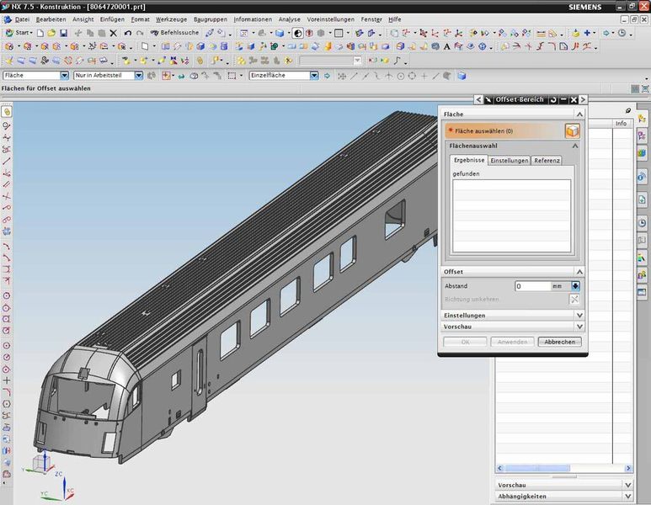The width and height of the screenshot is (651, 505).
Task: Click the Start application button
Action: pos(20,33)
